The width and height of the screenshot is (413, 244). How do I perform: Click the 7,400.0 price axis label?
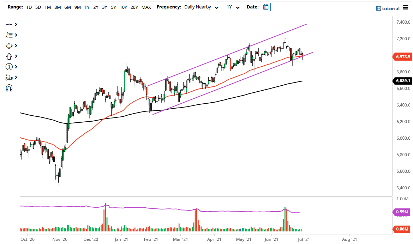tap(403, 22)
